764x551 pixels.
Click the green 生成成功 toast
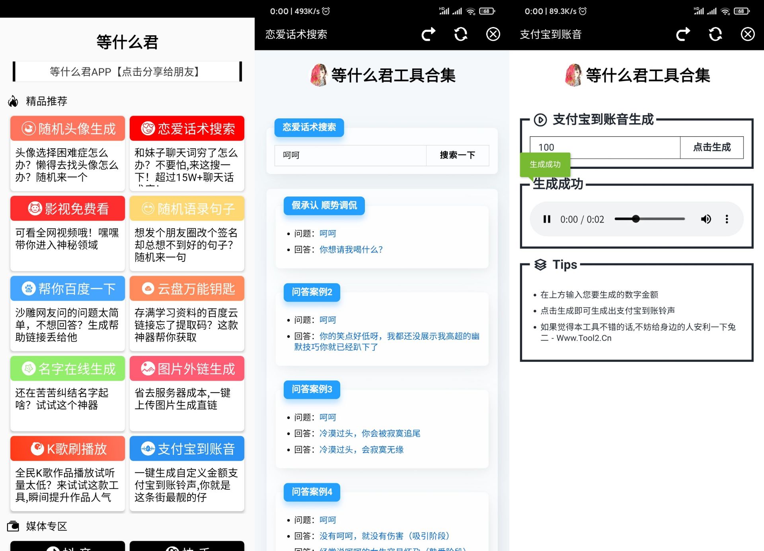(545, 164)
